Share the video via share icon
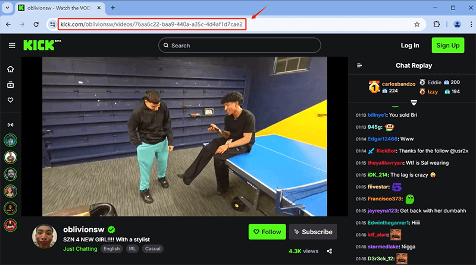Image resolution: width=476 pixels, height=265 pixels. pyautogui.click(x=330, y=251)
